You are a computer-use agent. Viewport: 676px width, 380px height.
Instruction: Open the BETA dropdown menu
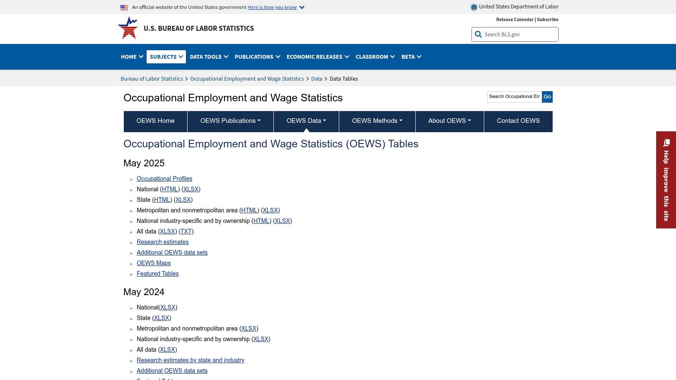tap(411, 57)
